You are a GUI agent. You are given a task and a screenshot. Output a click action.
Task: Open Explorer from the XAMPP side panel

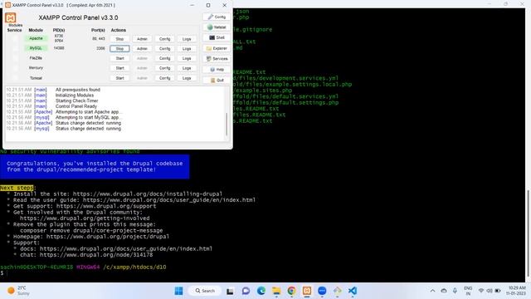tap(217, 48)
